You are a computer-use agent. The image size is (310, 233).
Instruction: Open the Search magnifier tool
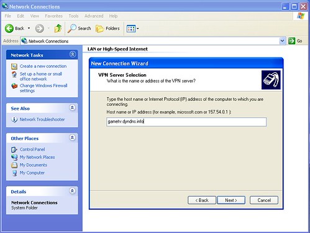[x=72, y=29]
